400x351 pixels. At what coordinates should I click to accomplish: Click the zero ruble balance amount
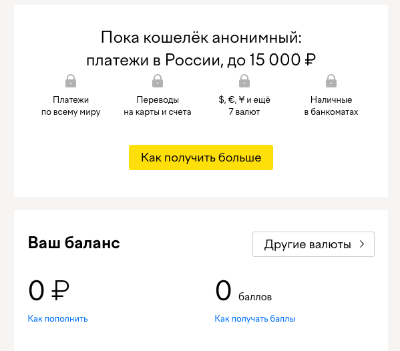click(49, 290)
